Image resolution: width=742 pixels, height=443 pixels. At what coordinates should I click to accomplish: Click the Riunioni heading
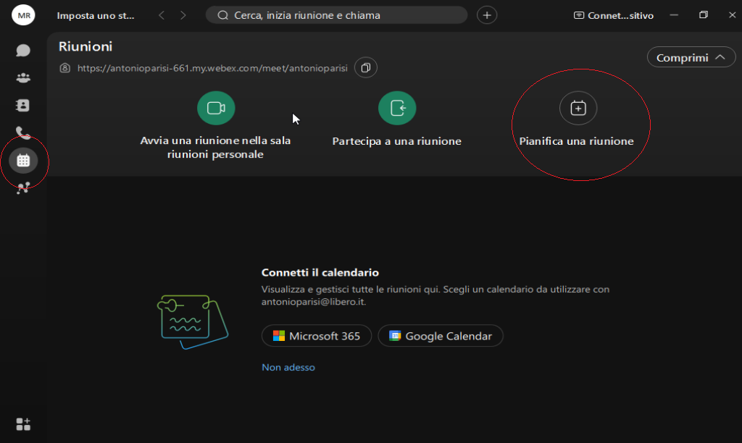86,46
